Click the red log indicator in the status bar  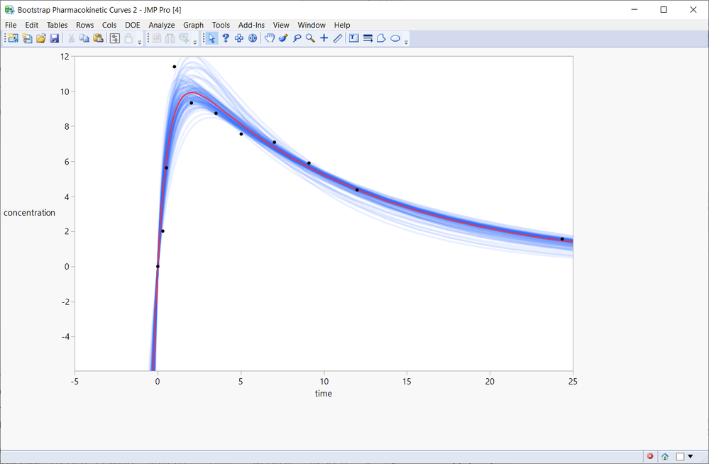click(x=650, y=456)
